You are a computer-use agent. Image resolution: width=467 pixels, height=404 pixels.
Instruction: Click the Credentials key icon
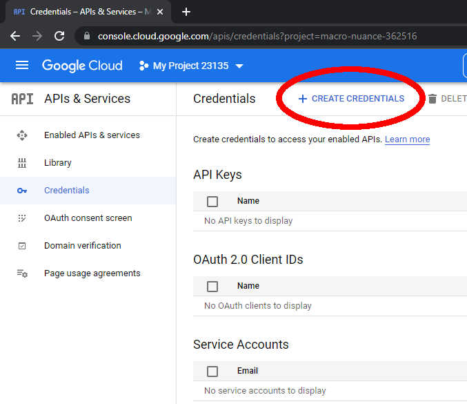tap(22, 191)
